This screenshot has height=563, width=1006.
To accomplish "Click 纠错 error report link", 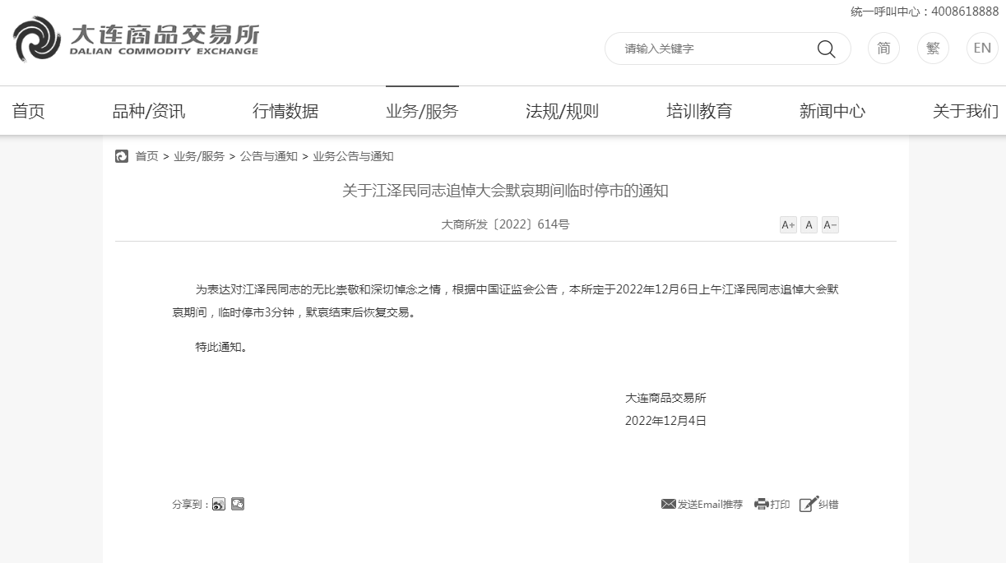I will 828,505.
